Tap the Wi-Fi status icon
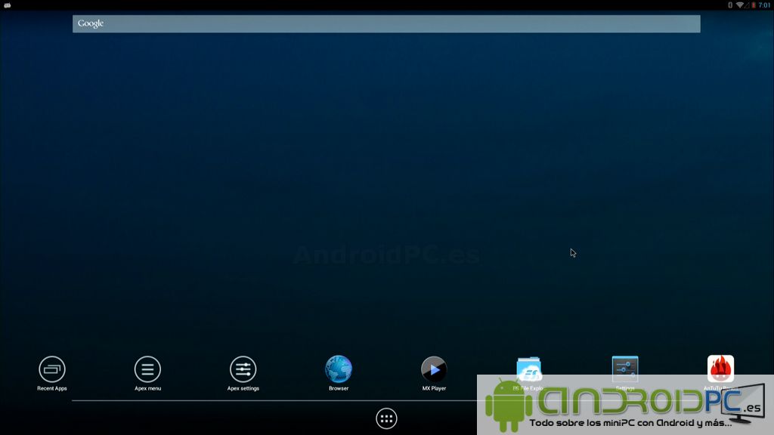Screen dimensions: 774x435 (739, 4)
